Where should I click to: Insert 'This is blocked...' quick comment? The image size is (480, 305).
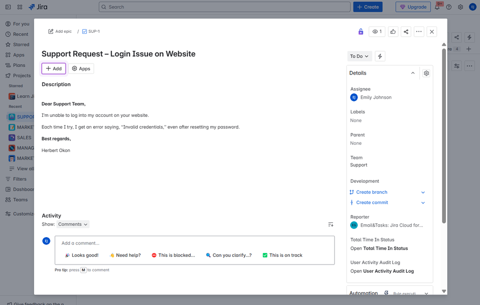pos(173,255)
